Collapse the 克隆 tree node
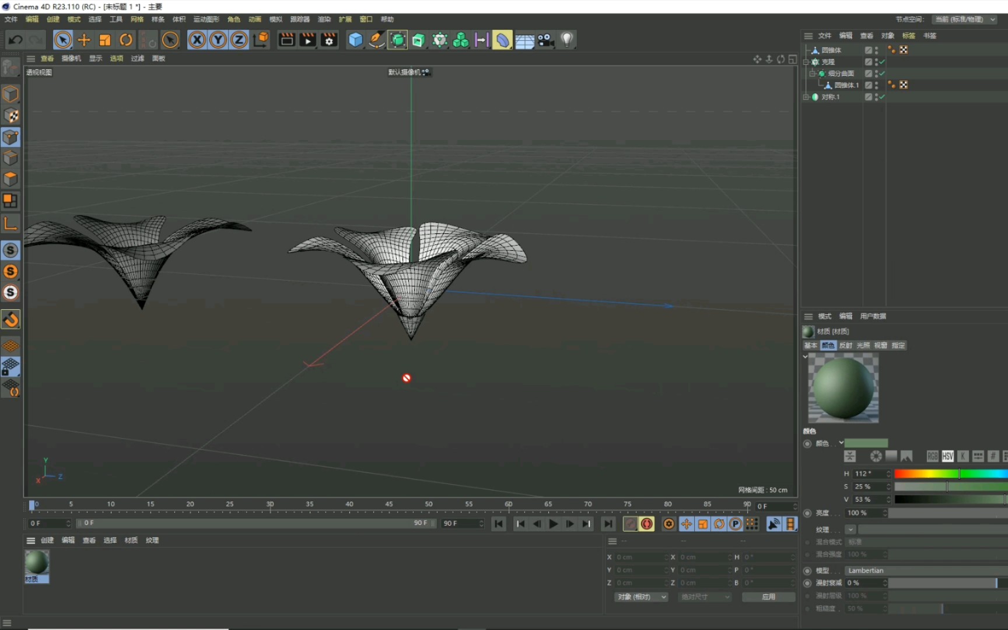The height and width of the screenshot is (630, 1008). (x=806, y=62)
